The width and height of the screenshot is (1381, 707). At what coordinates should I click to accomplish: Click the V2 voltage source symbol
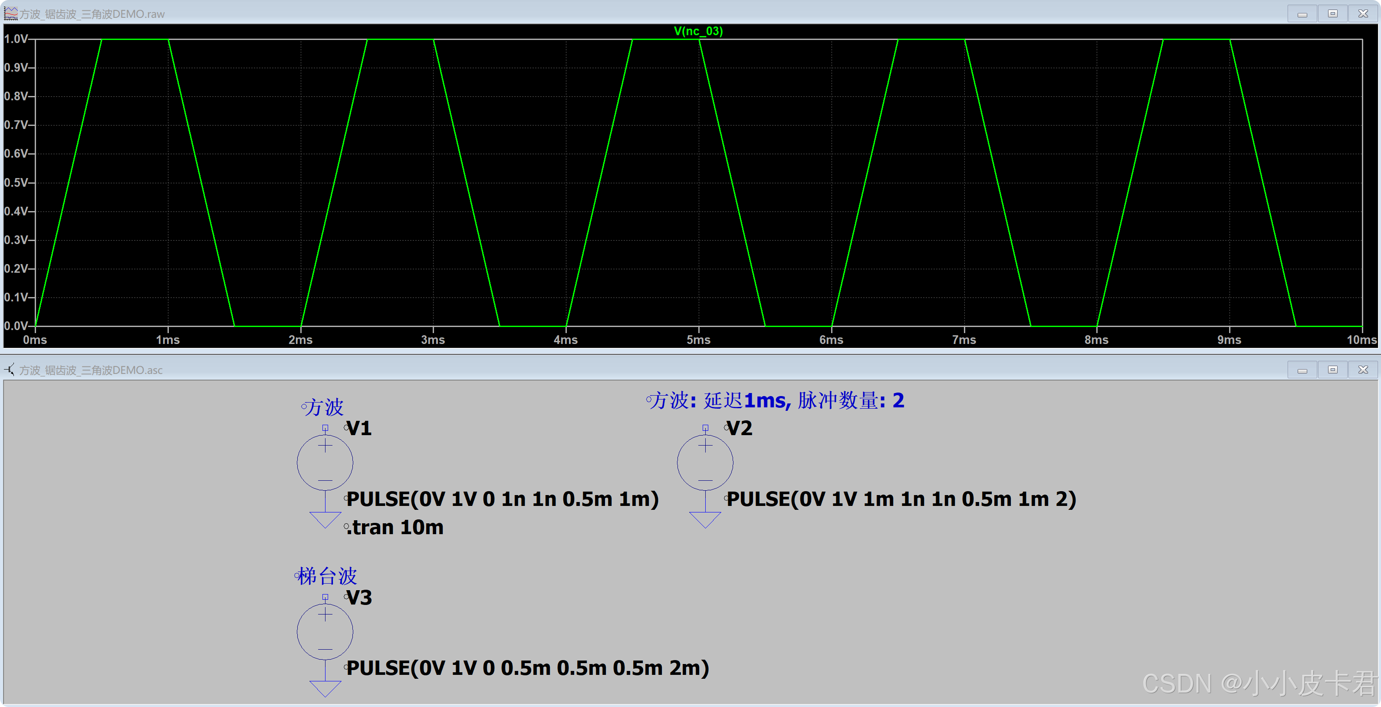point(705,463)
